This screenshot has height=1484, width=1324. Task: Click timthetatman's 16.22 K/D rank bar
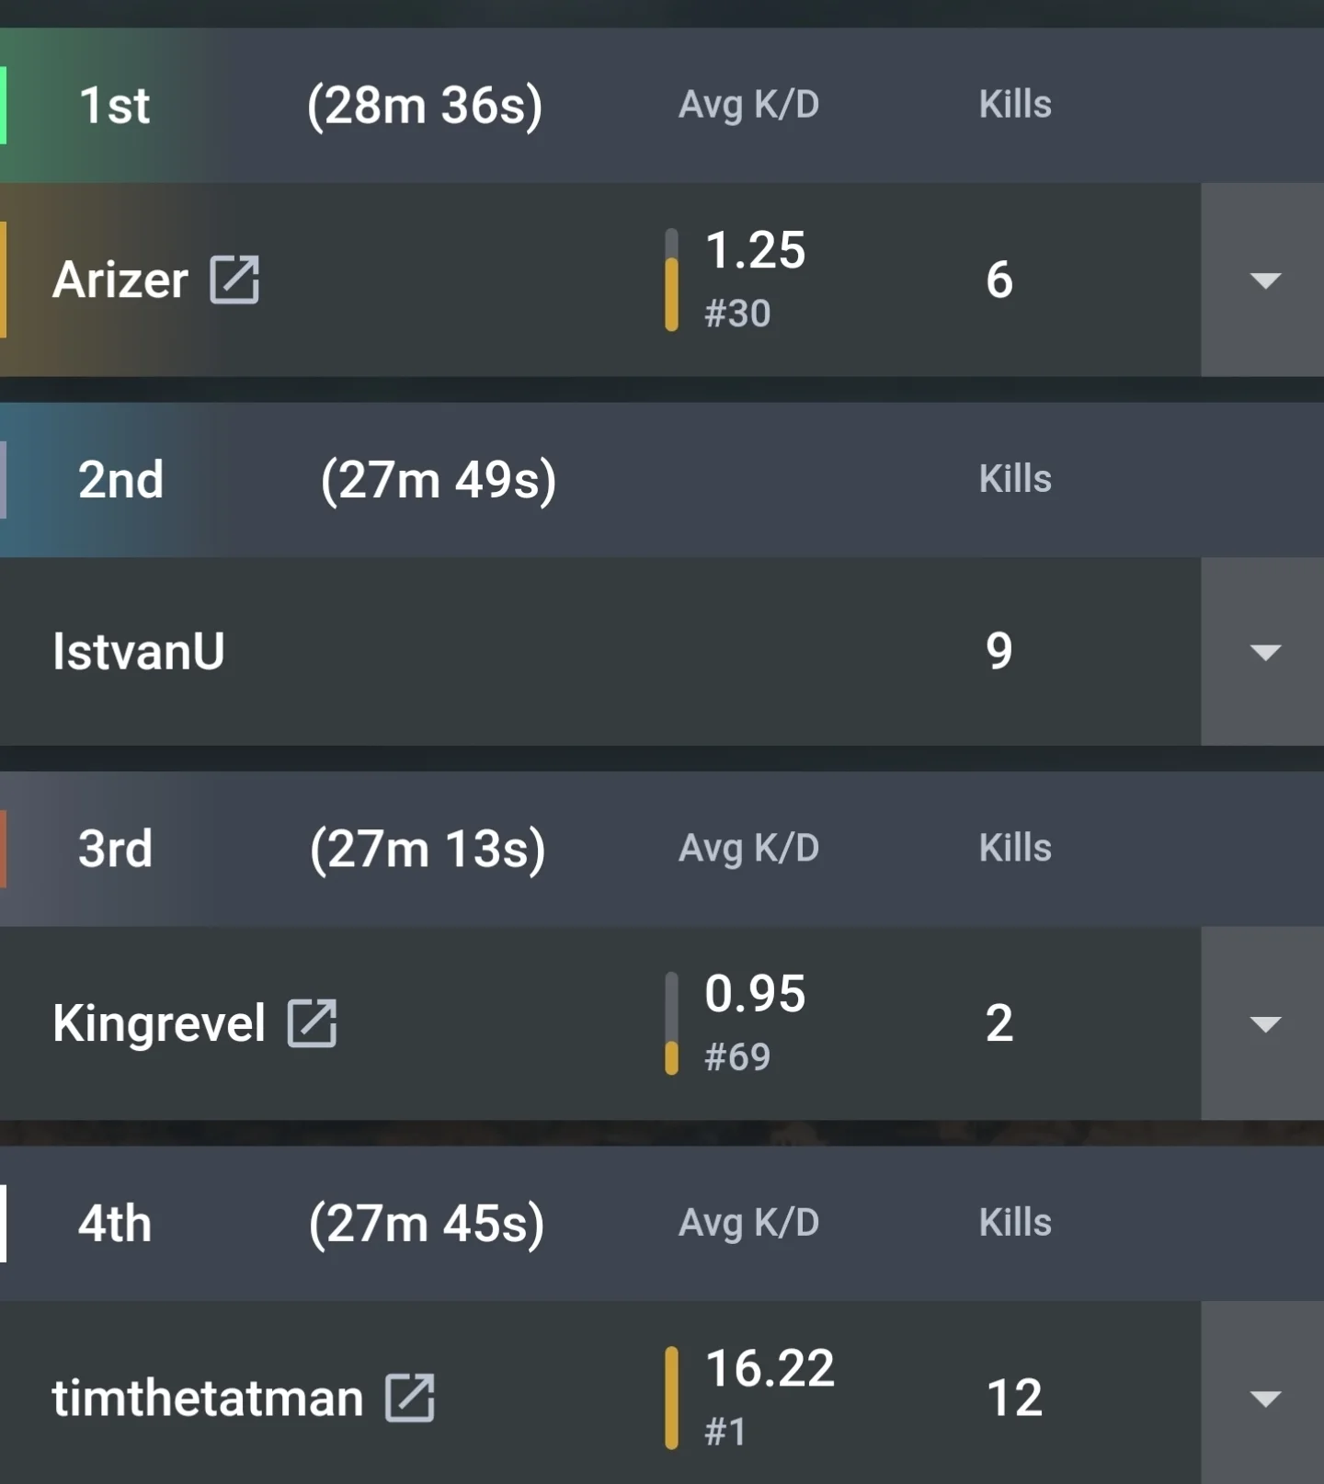672,1398
